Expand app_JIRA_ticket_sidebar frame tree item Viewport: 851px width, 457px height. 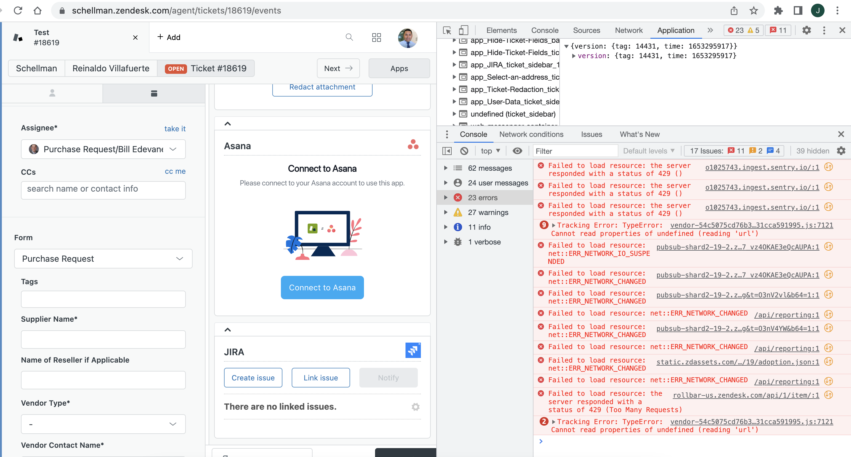click(454, 65)
